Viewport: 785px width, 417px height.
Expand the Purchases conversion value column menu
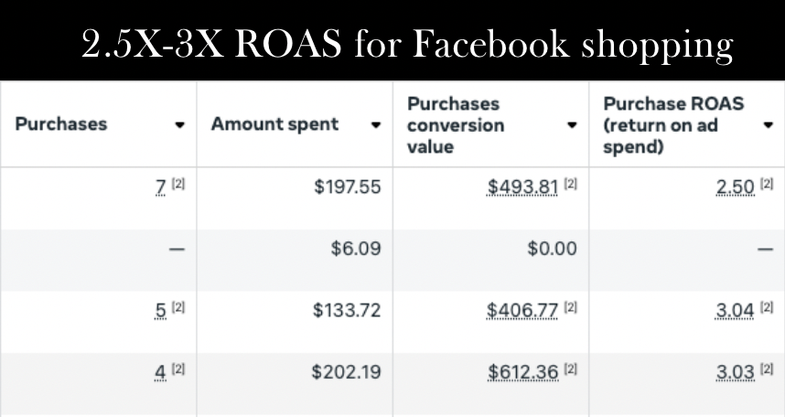572,125
